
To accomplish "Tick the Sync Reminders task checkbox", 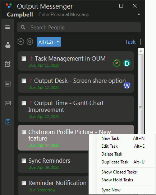I will click(24, 161).
